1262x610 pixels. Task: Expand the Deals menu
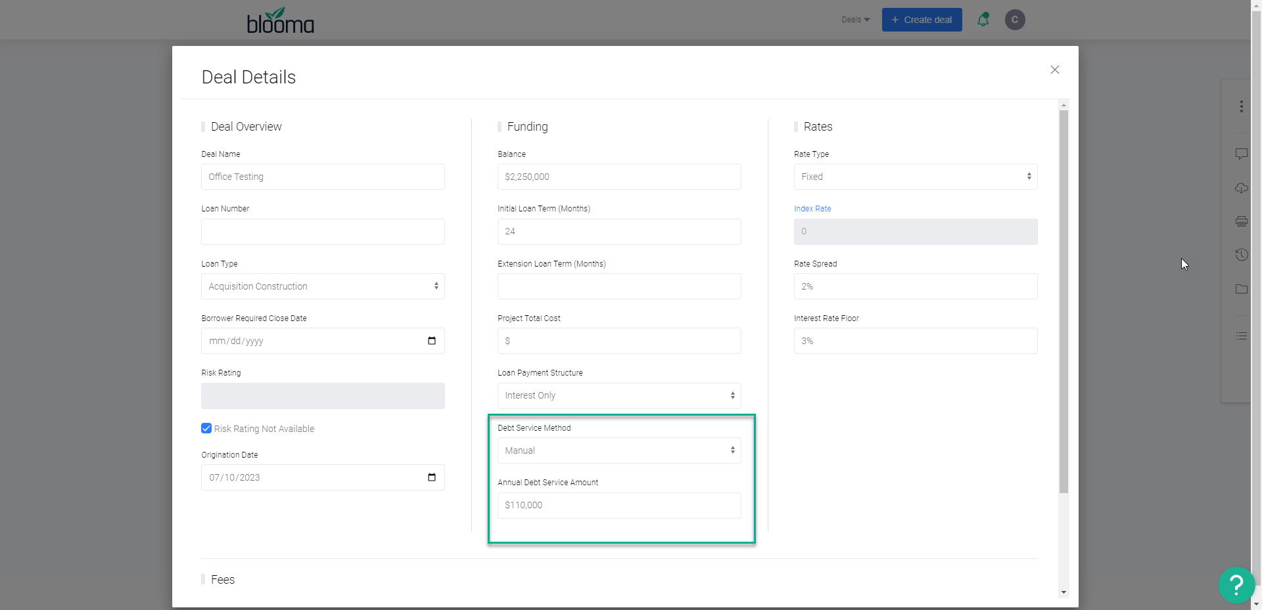point(855,20)
